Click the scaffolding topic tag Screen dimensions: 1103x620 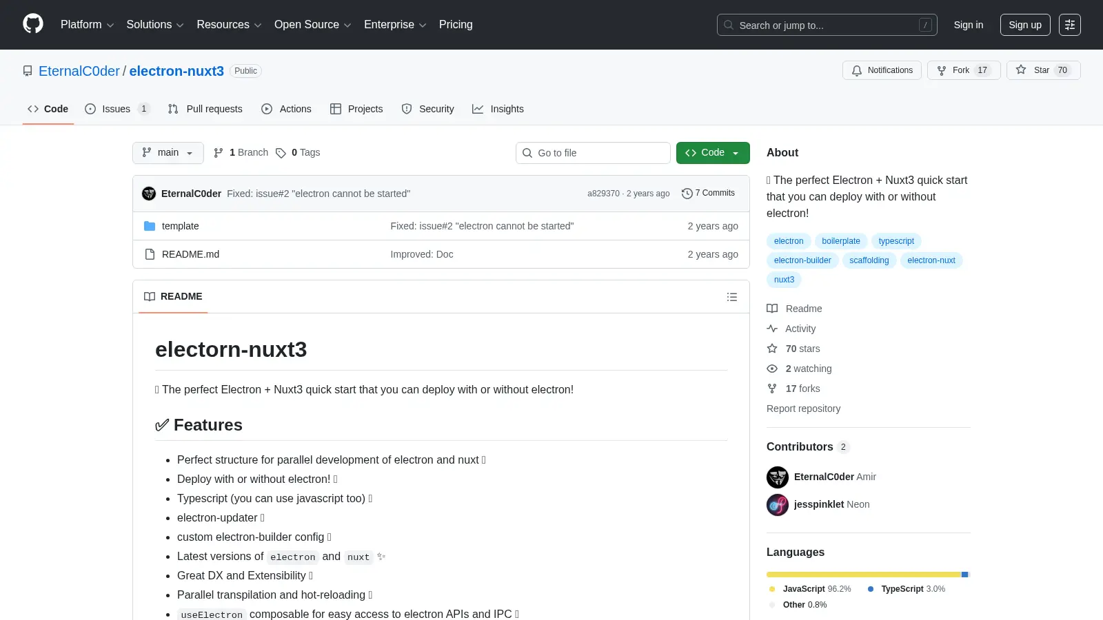(x=869, y=260)
